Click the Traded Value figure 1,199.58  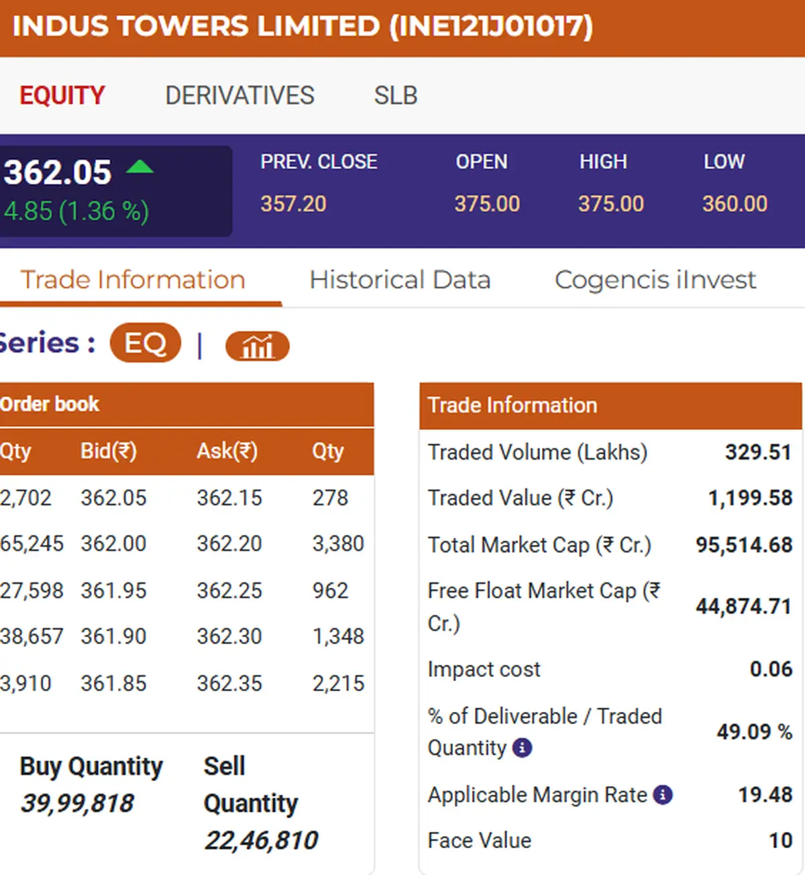tap(751, 498)
